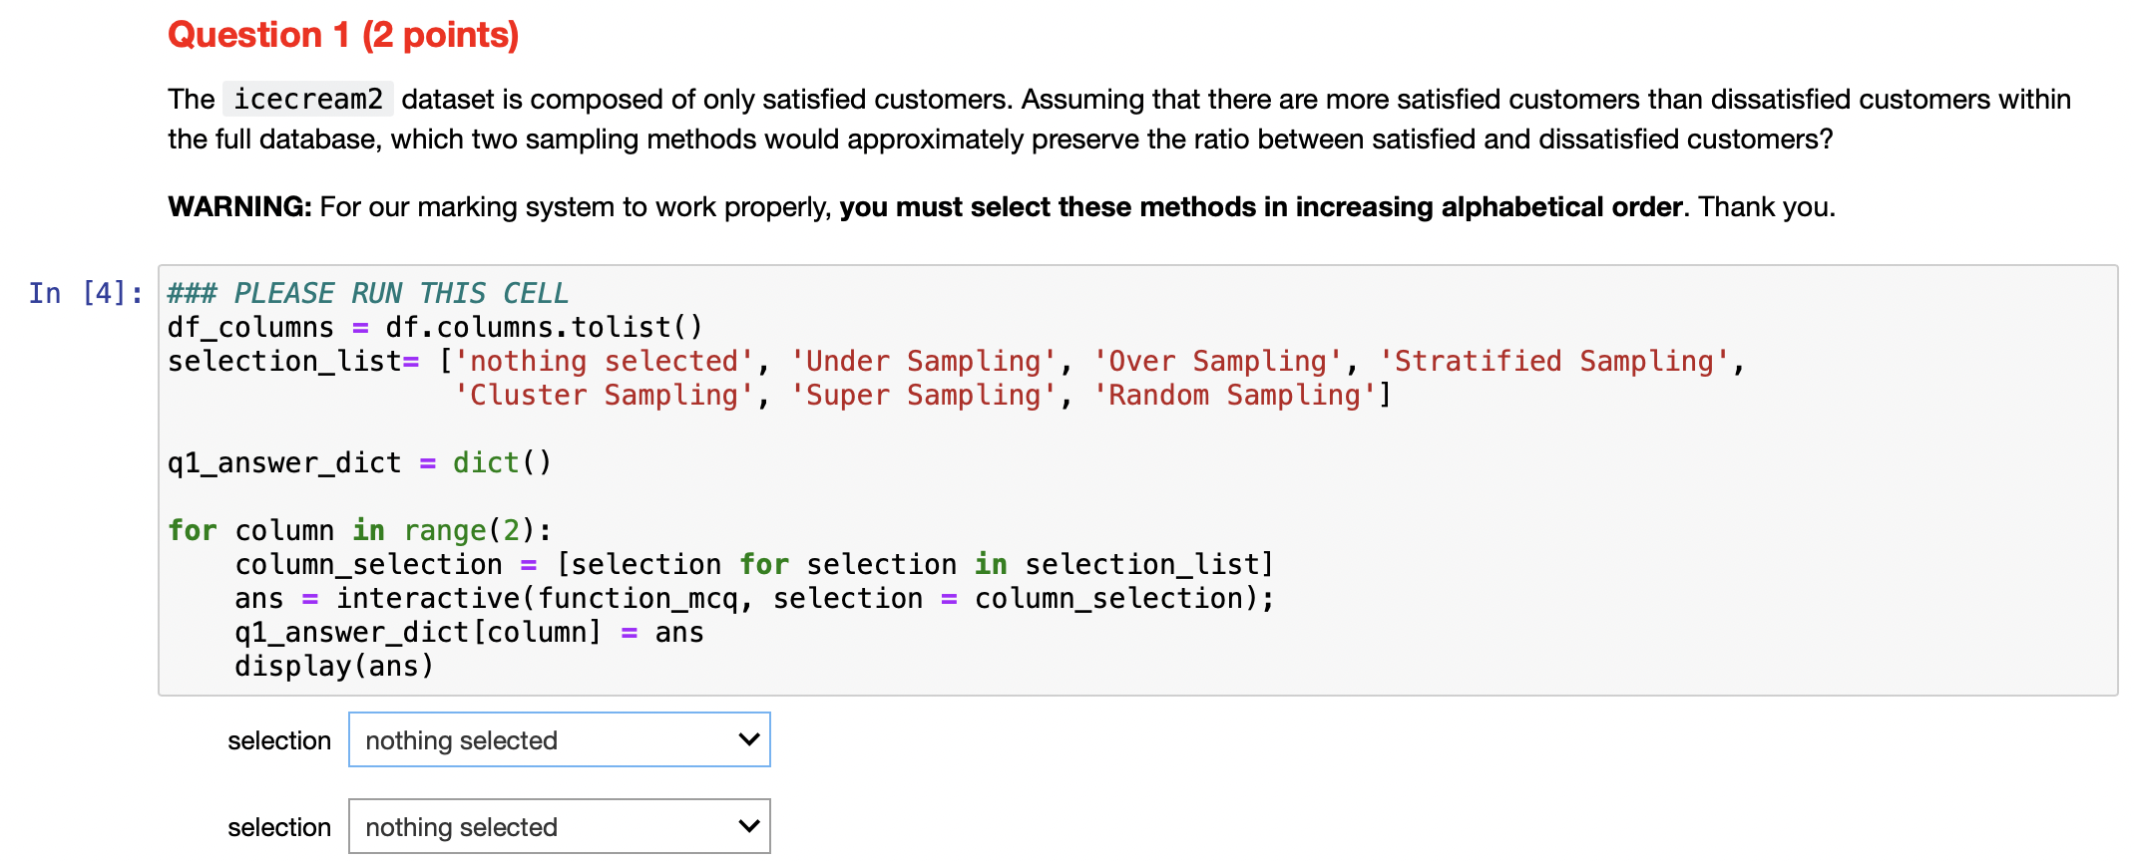Screen dimensions: 2134x861
Task: Click the display(ans) code line
Action: pyautogui.click(x=334, y=666)
